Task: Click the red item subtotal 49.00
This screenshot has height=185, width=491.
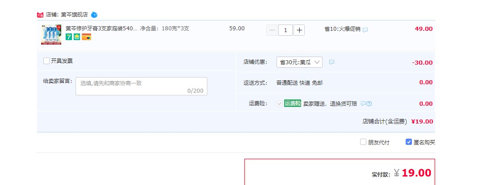Action: (424, 29)
